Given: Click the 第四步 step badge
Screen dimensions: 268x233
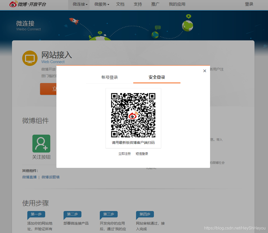Looking at the screenshot, I should click(x=145, y=214).
